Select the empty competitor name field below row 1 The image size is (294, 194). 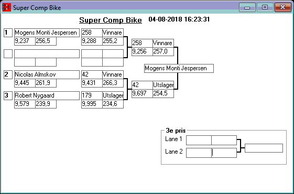47,53
